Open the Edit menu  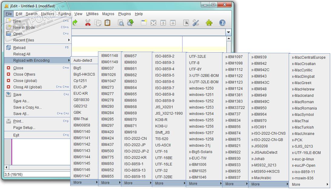click(x=19, y=14)
